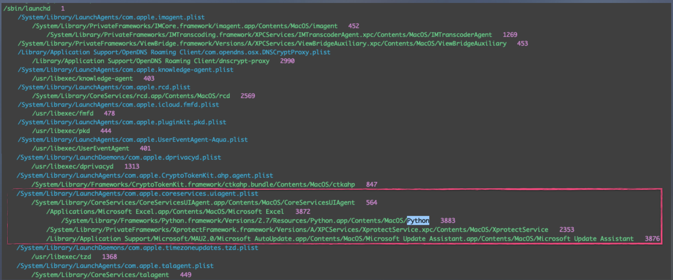Click PID 452 of the imagent process
The image size is (673, 280).
pos(354,26)
